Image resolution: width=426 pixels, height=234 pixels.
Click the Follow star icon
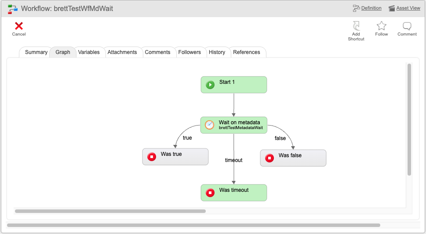click(382, 26)
